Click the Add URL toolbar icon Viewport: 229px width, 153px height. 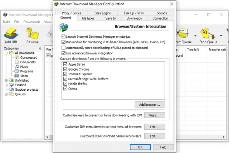coord(11,34)
